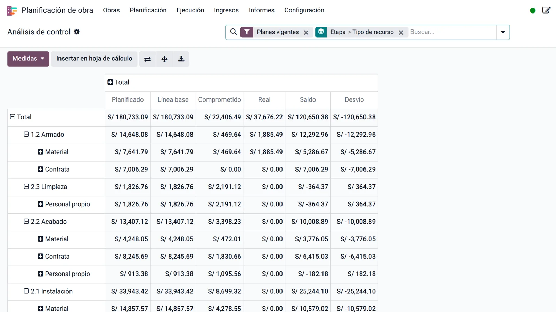Sort by the Desvío column header

[354, 100]
